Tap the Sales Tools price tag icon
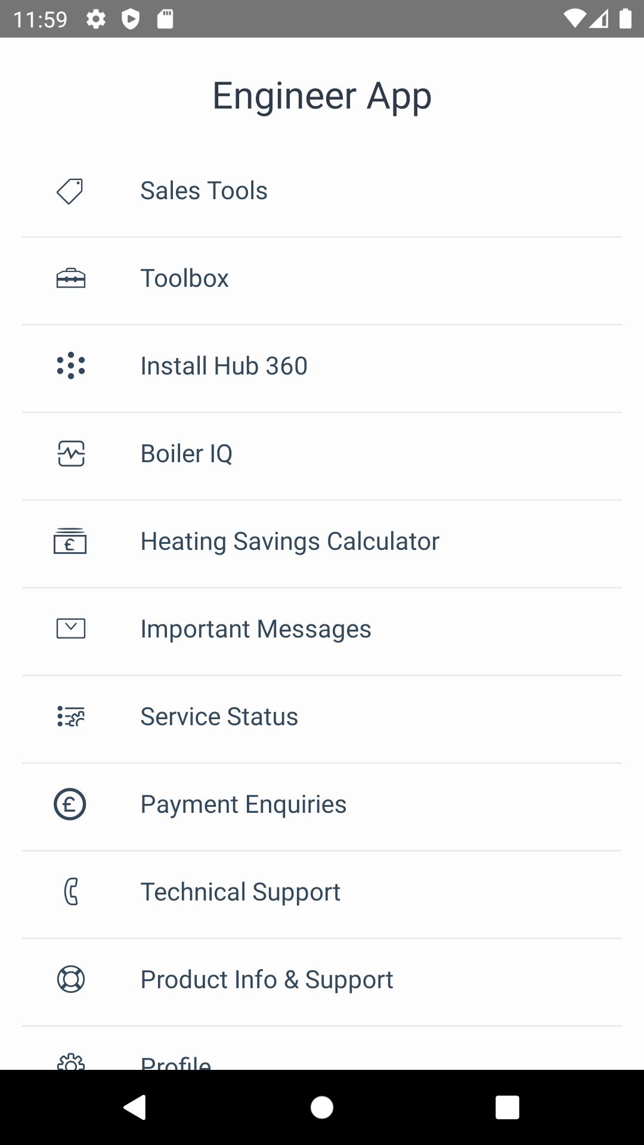This screenshot has width=644, height=1145. tap(70, 191)
